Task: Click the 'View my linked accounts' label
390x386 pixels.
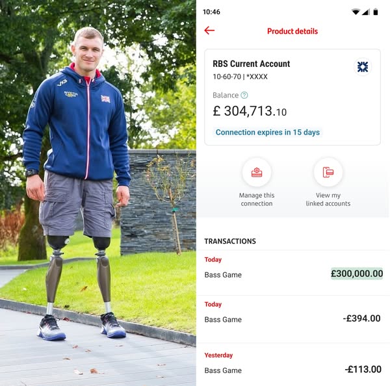Action: (x=328, y=199)
